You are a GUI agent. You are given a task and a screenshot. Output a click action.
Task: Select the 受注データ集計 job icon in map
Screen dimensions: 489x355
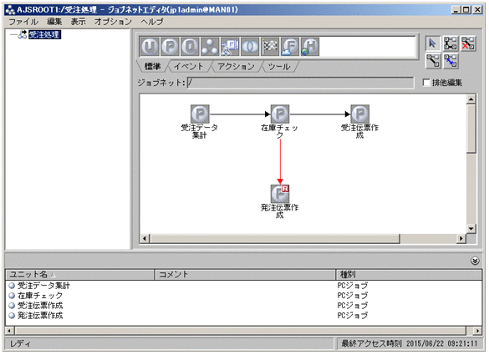click(x=200, y=114)
